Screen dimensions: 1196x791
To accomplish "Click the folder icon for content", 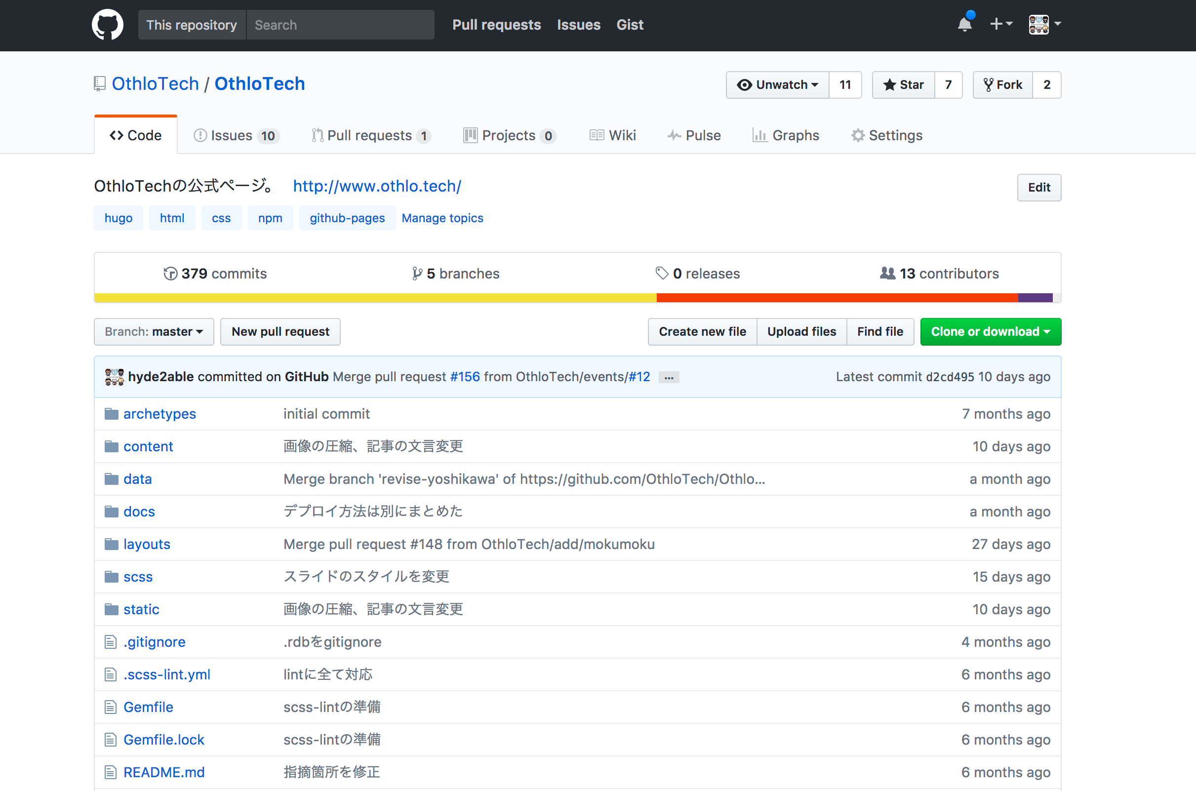I will [112, 446].
